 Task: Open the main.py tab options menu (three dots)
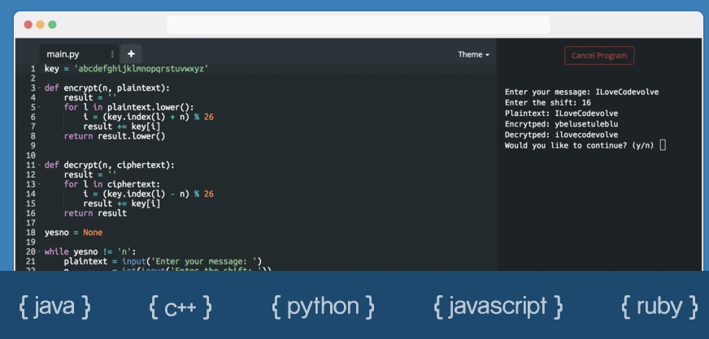(x=112, y=54)
